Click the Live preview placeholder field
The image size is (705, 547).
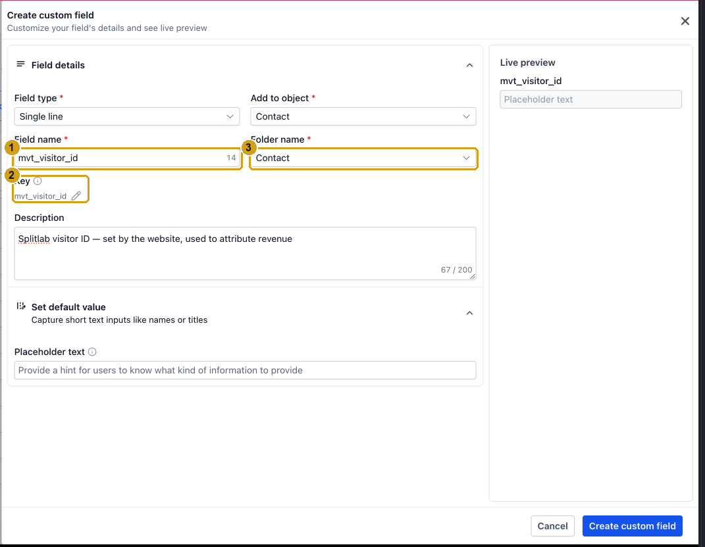[x=591, y=99]
